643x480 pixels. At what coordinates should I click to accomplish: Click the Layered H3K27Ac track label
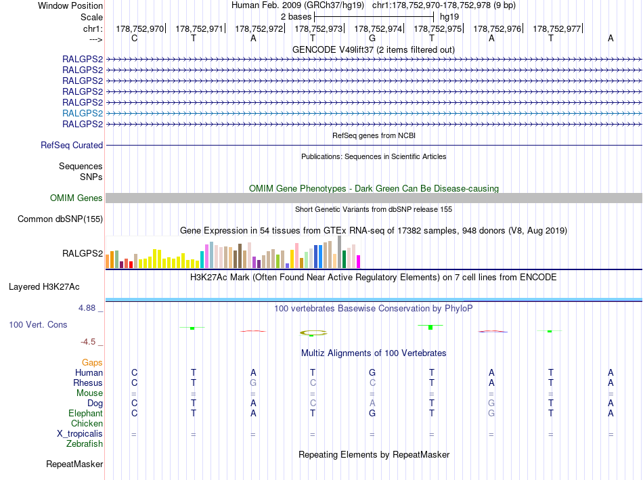(44, 287)
